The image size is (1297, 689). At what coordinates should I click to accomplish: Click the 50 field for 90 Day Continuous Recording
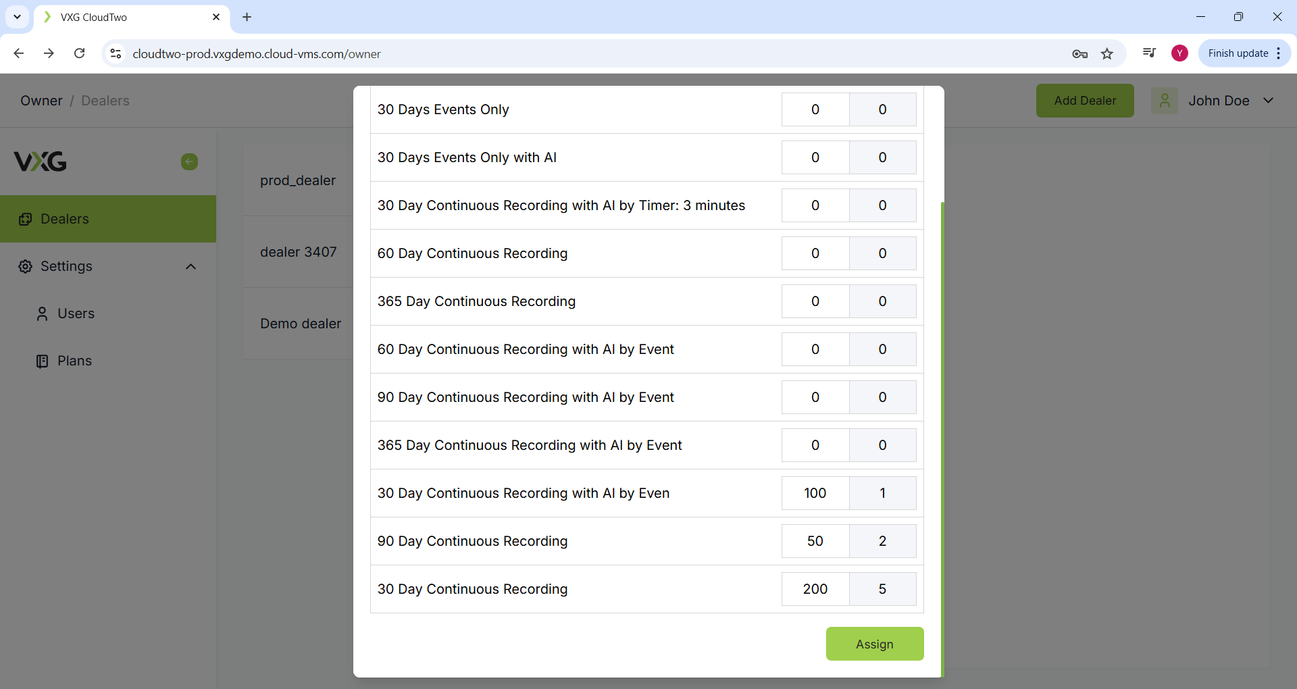pyautogui.click(x=815, y=541)
